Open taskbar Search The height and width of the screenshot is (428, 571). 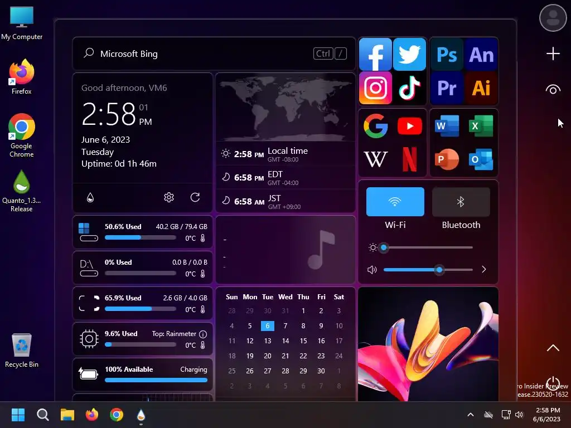pos(42,415)
